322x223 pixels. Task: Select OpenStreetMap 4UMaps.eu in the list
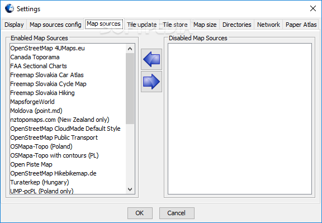68,48
